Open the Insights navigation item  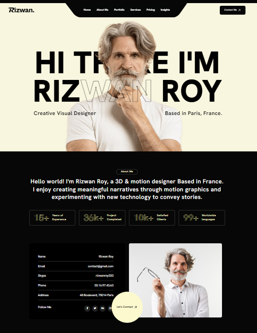165,10
